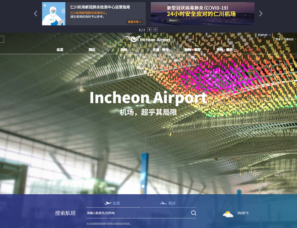The height and width of the screenshot is (228, 297).
Task: Click the More button on COVID-19 banner
Action: pyautogui.click(x=173, y=20)
